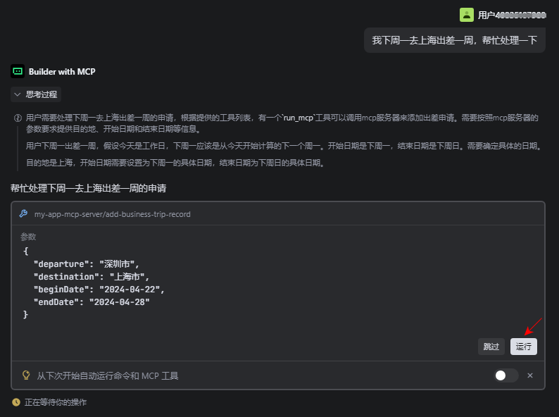This screenshot has width=559, height=417.
Task: Click the Builder with MCP bot icon
Action: click(x=18, y=71)
